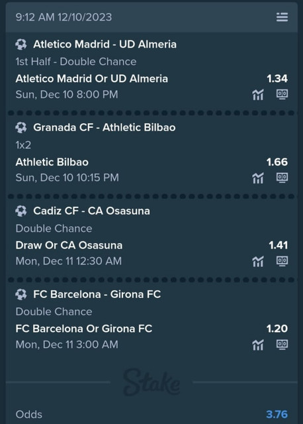Click soccer ball icon beside Cadiz CF
Viewport: 303px width, 424px height.
[21, 211]
